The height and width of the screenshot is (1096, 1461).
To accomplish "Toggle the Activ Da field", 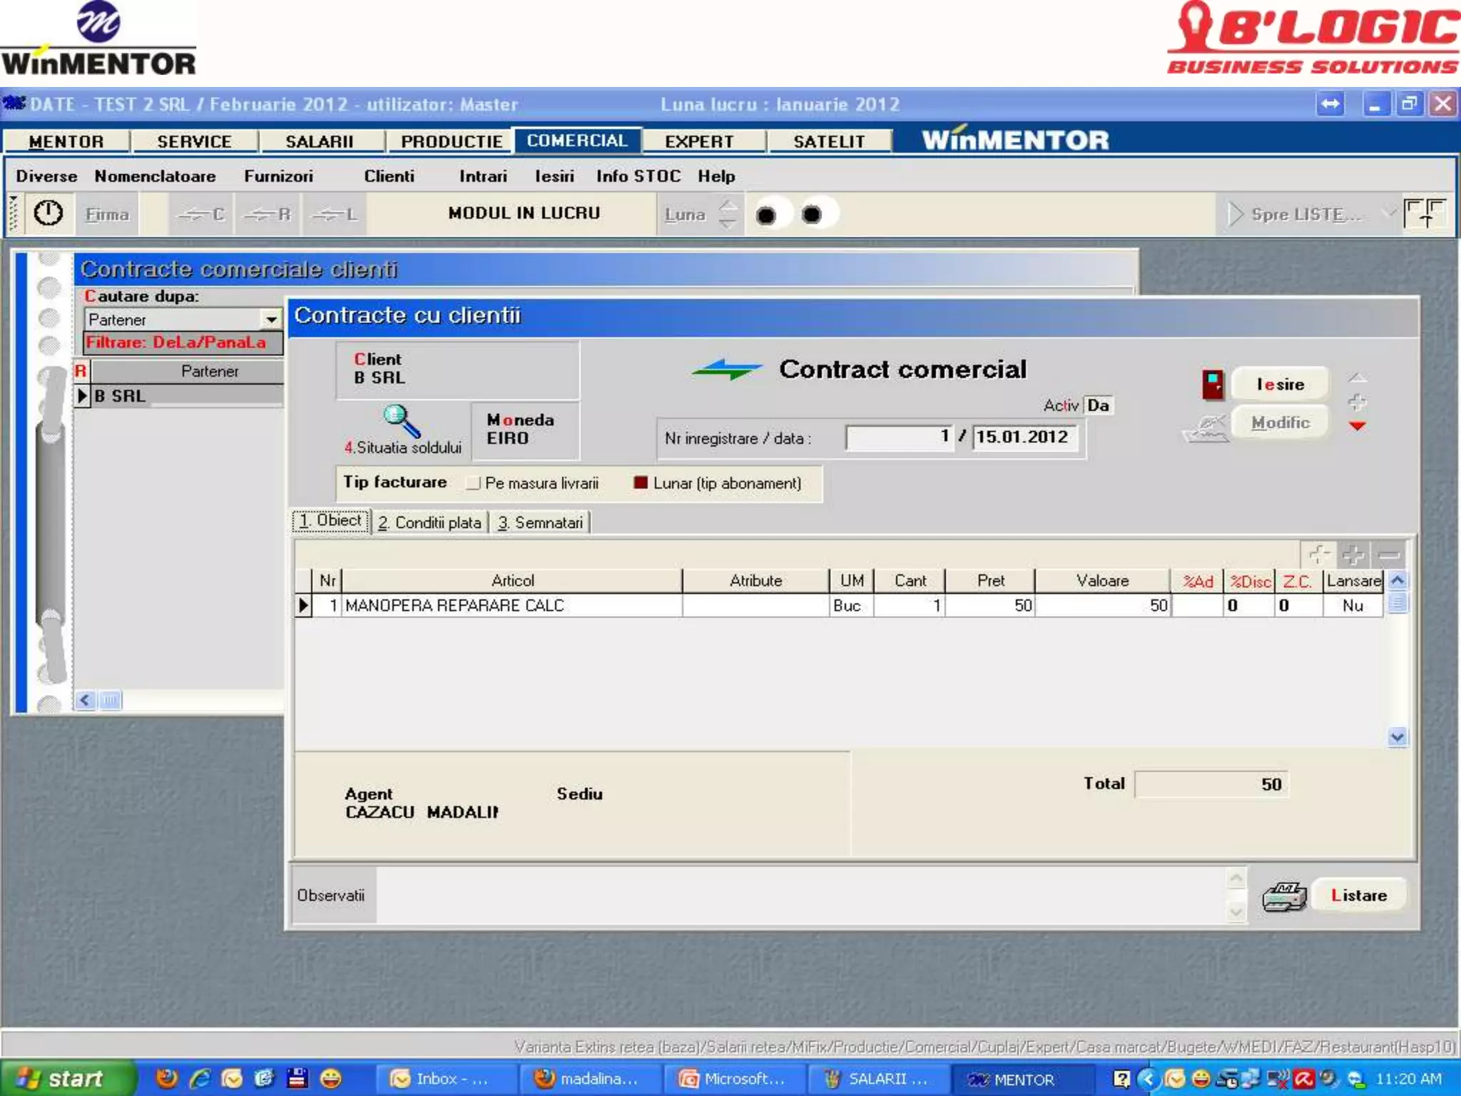I will point(1098,405).
